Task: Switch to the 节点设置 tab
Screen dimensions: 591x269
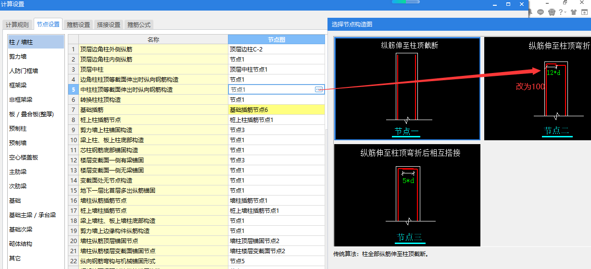Action: pos(48,24)
